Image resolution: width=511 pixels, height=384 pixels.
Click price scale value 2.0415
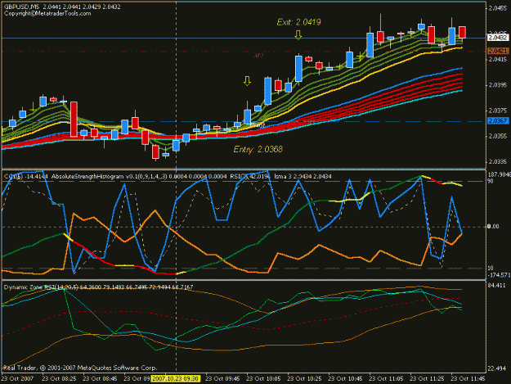[498, 60]
